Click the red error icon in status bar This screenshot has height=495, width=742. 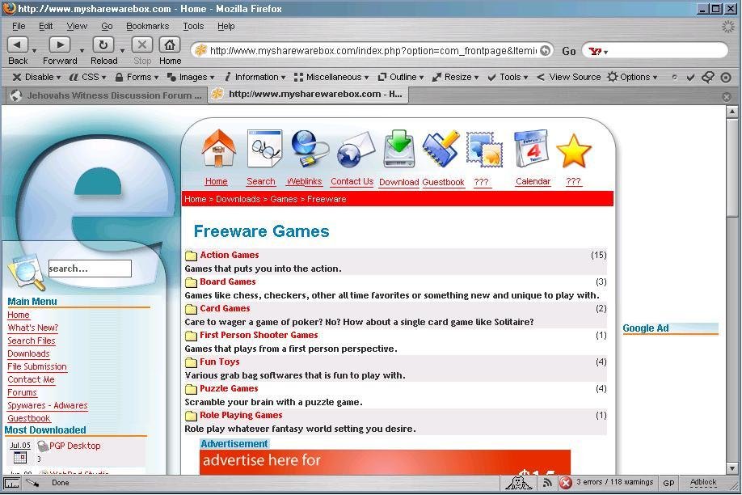(x=566, y=483)
